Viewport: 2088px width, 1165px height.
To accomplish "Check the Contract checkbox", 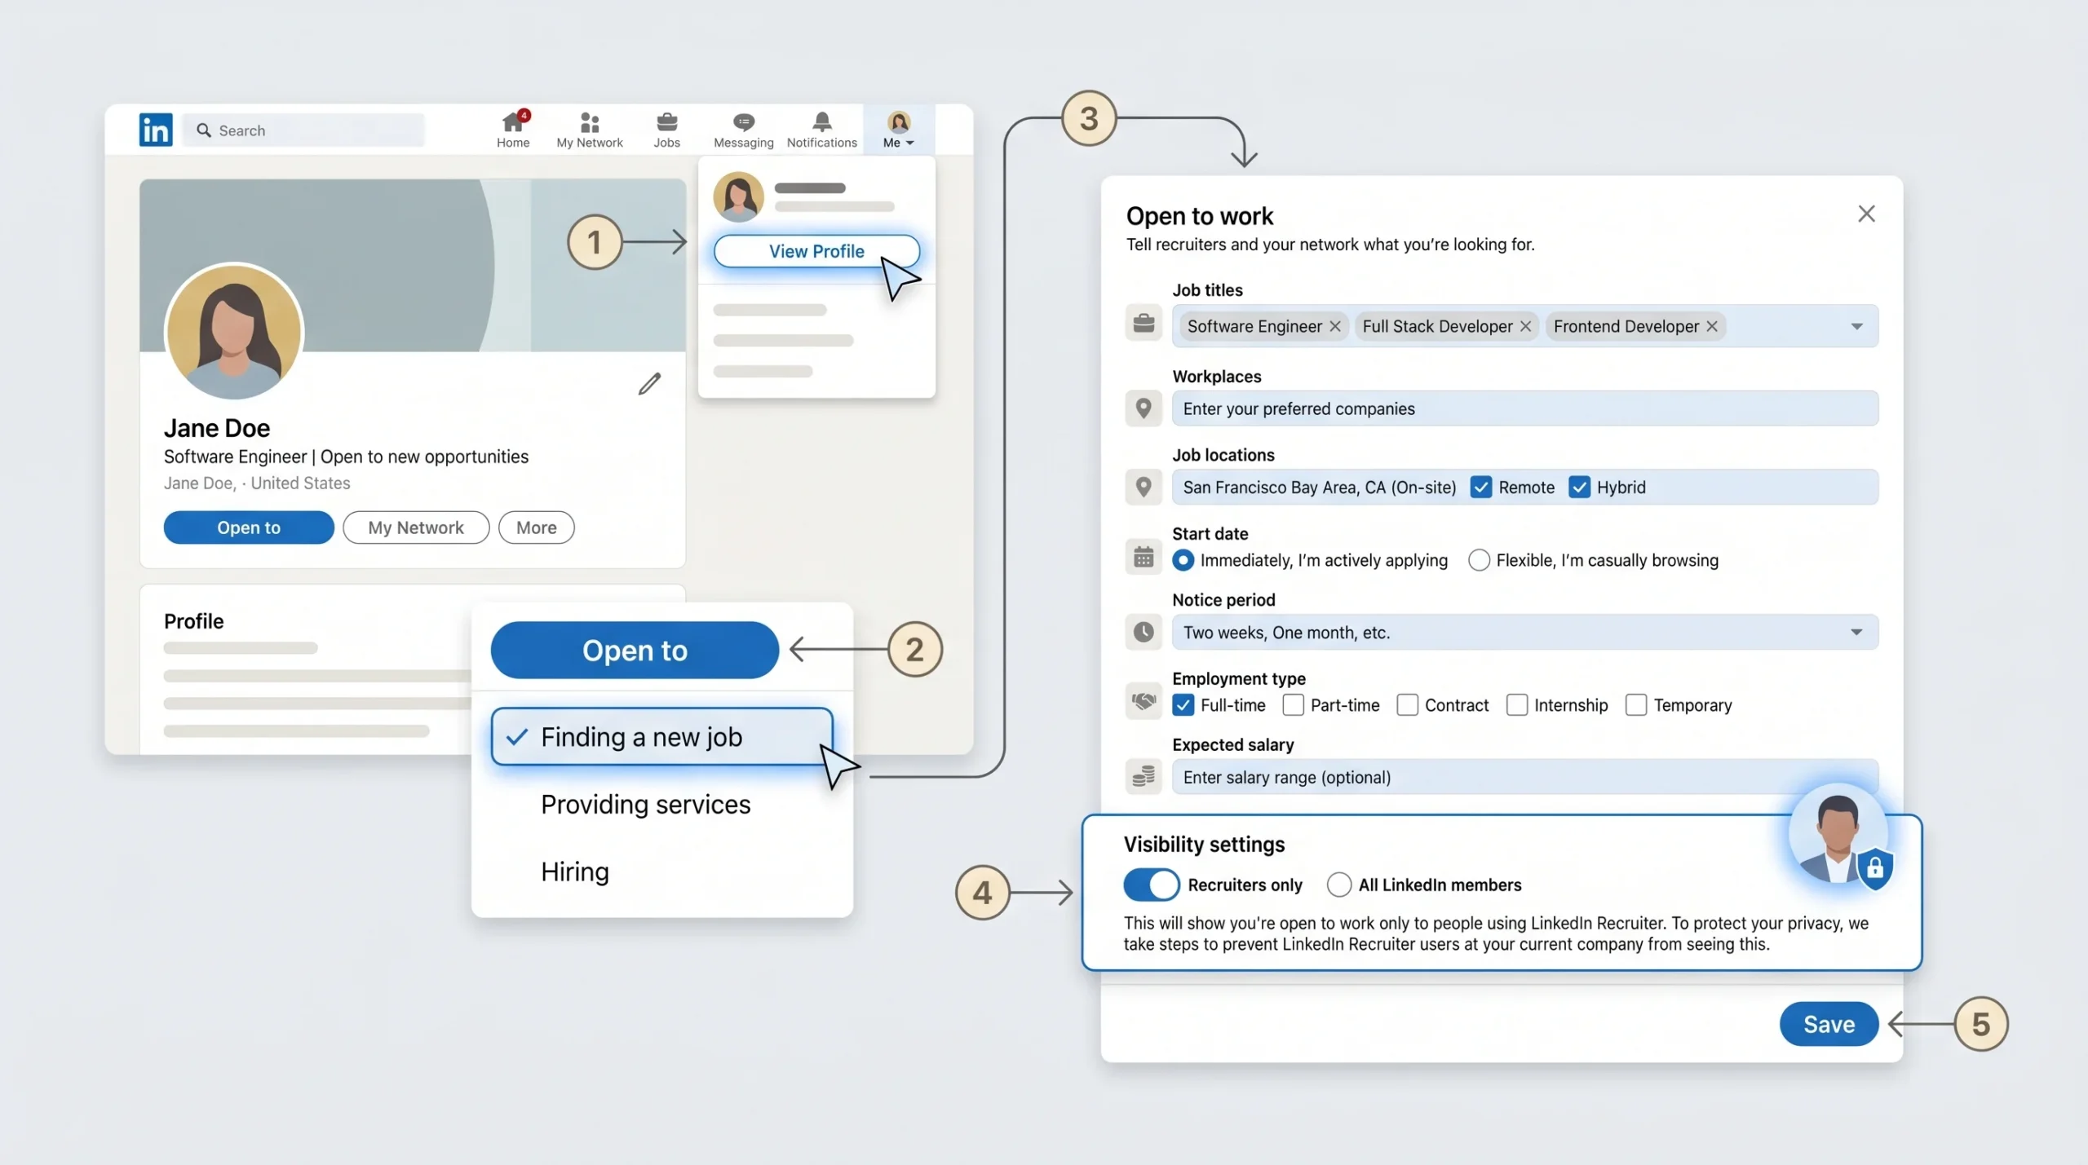I will (1407, 705).
